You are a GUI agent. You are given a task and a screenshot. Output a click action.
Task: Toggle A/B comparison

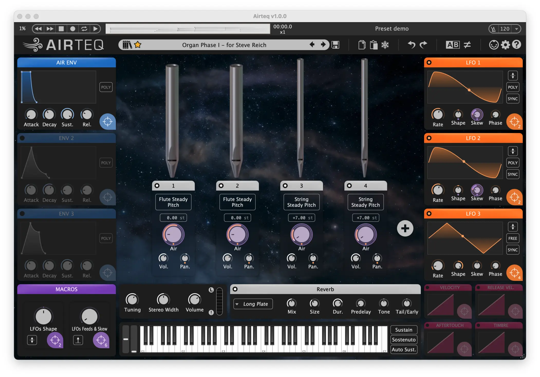(452, 45)
